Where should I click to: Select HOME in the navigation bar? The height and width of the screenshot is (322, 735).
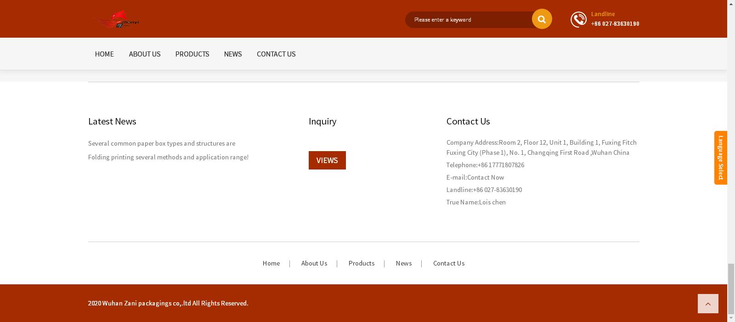tap(104, 54)
